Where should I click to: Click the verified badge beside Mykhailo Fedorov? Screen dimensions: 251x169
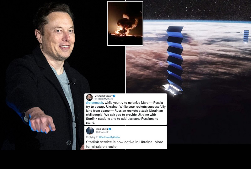114,96
